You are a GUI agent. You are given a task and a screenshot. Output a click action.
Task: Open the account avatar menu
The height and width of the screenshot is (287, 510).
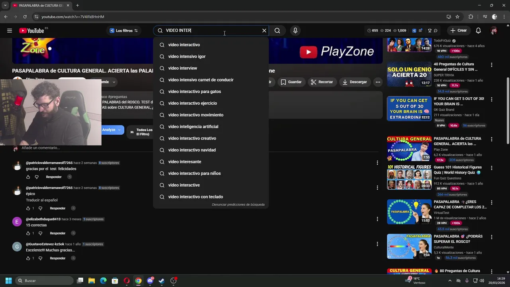coord(494,31)
